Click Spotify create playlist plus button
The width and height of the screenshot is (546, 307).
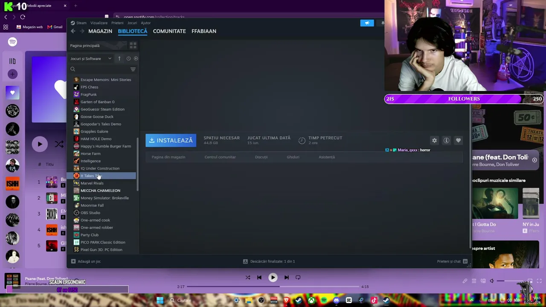tap(12, 74)
